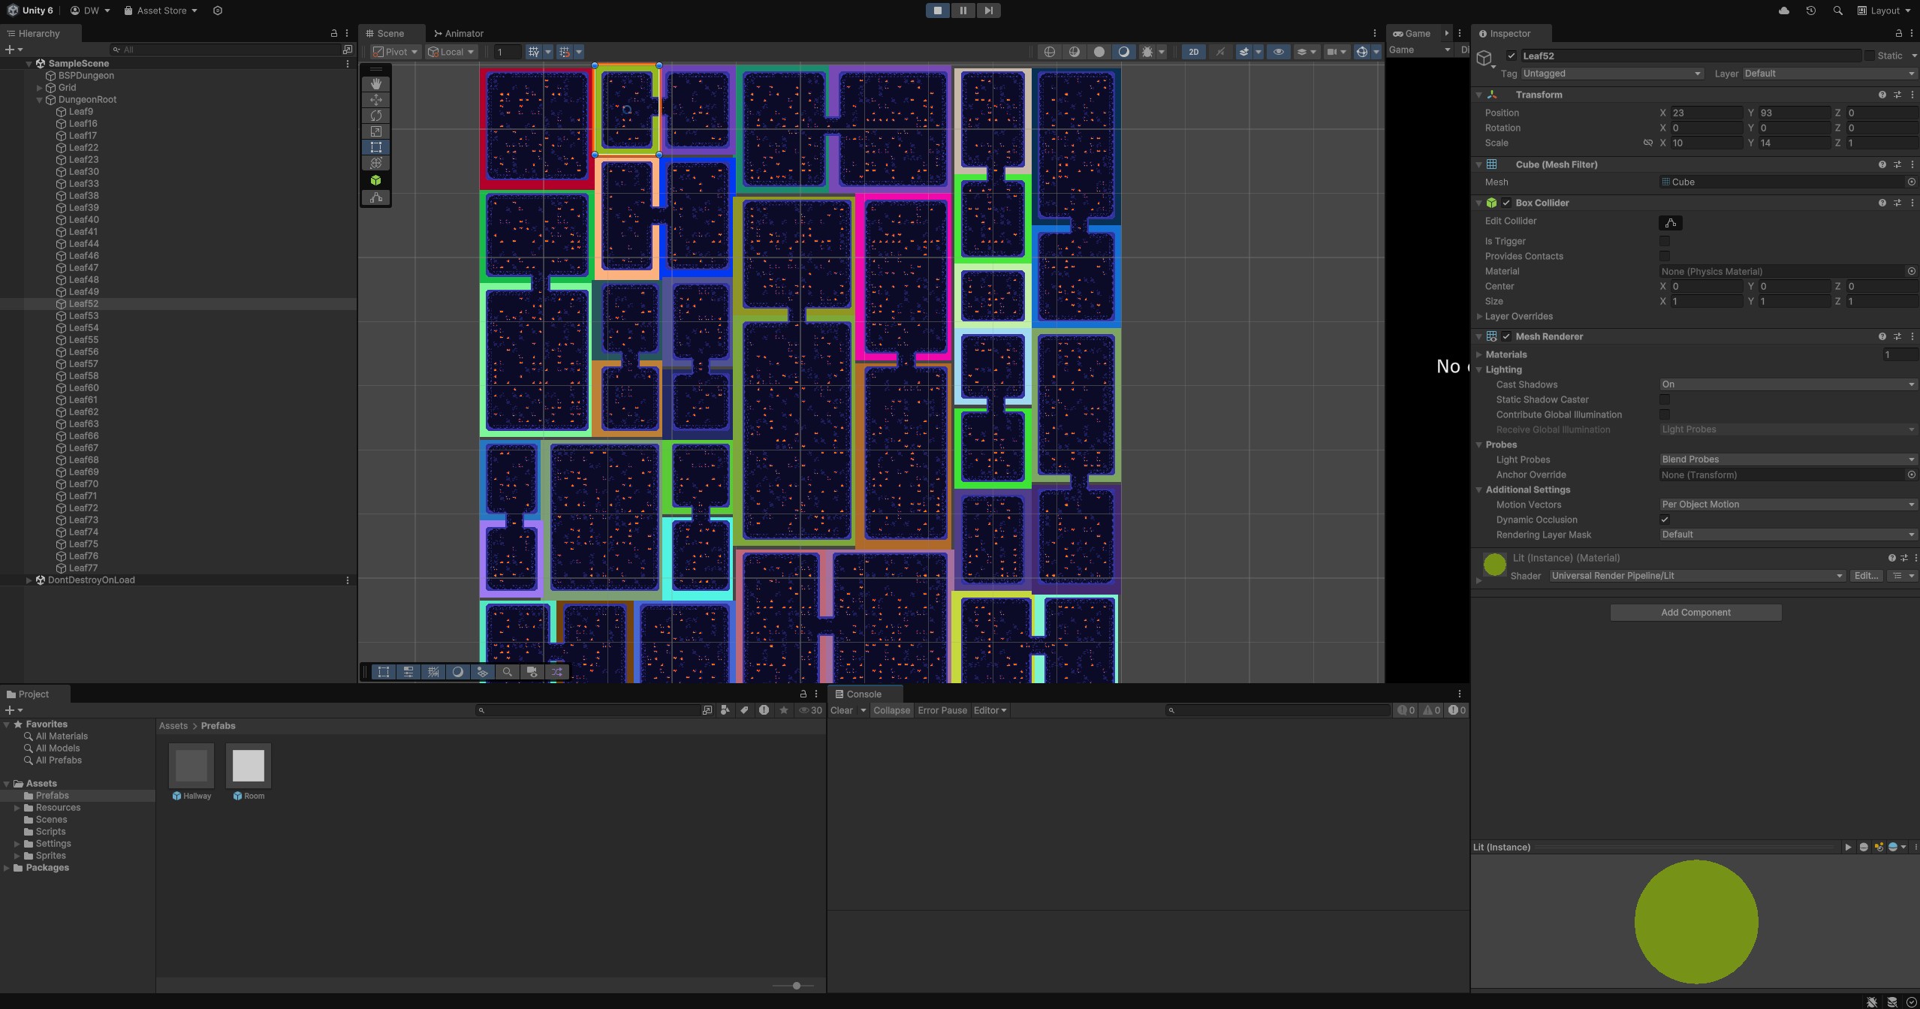This screenshot has height=1009, width=1920.
Task: Click the global search magnifier icon
Action: click(1837, 11)
